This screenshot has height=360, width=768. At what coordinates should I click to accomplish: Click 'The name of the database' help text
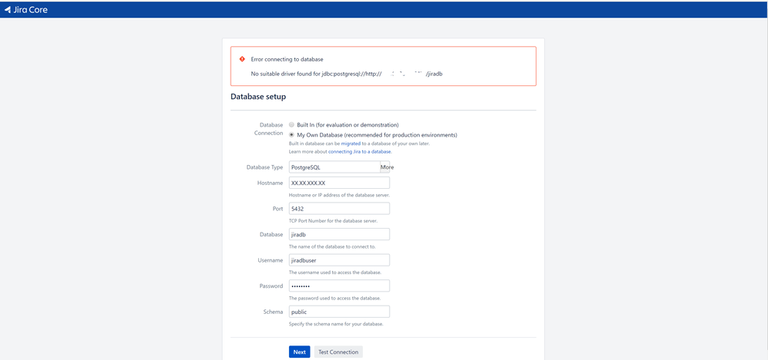coord(332,246)
